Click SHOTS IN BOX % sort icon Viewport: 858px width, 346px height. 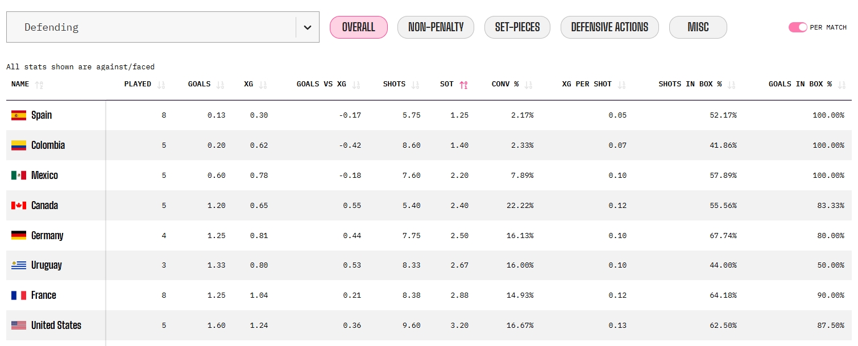[731, 85]
